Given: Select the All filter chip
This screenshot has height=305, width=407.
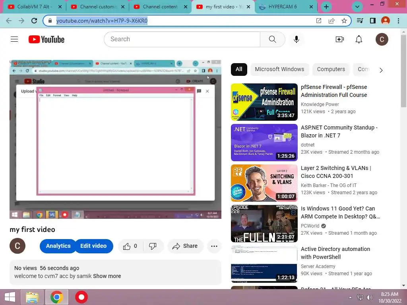Looking at the screenshot, I should pos(239,69).
